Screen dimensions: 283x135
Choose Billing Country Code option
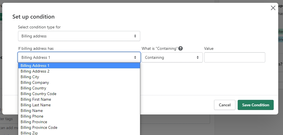(x=38, y=94)
